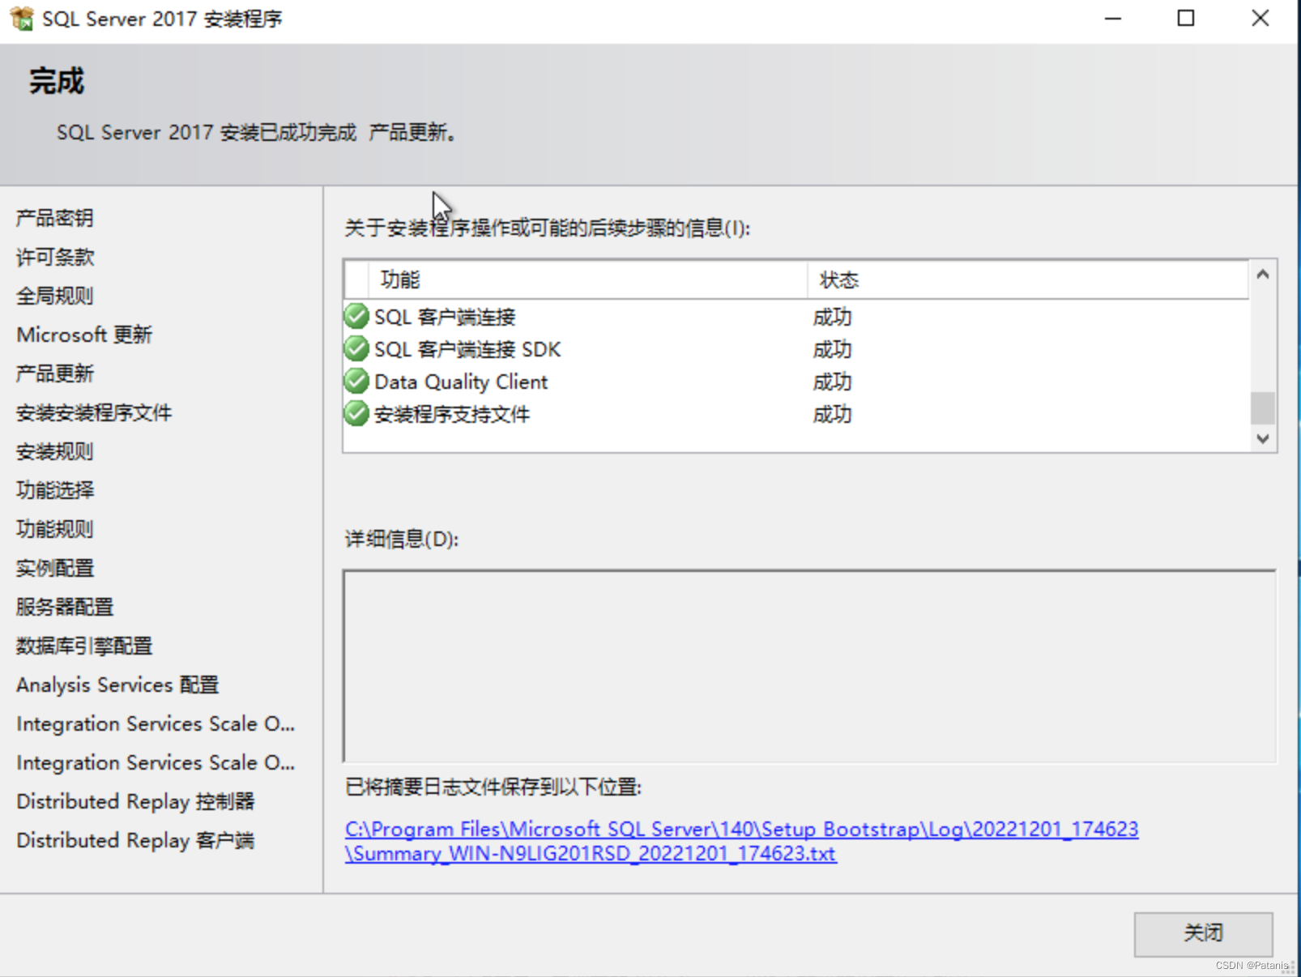This screenshot has height=977, width=1301.
Task: Click the scroll up arrow in feature list
Action: point(1262,275)
